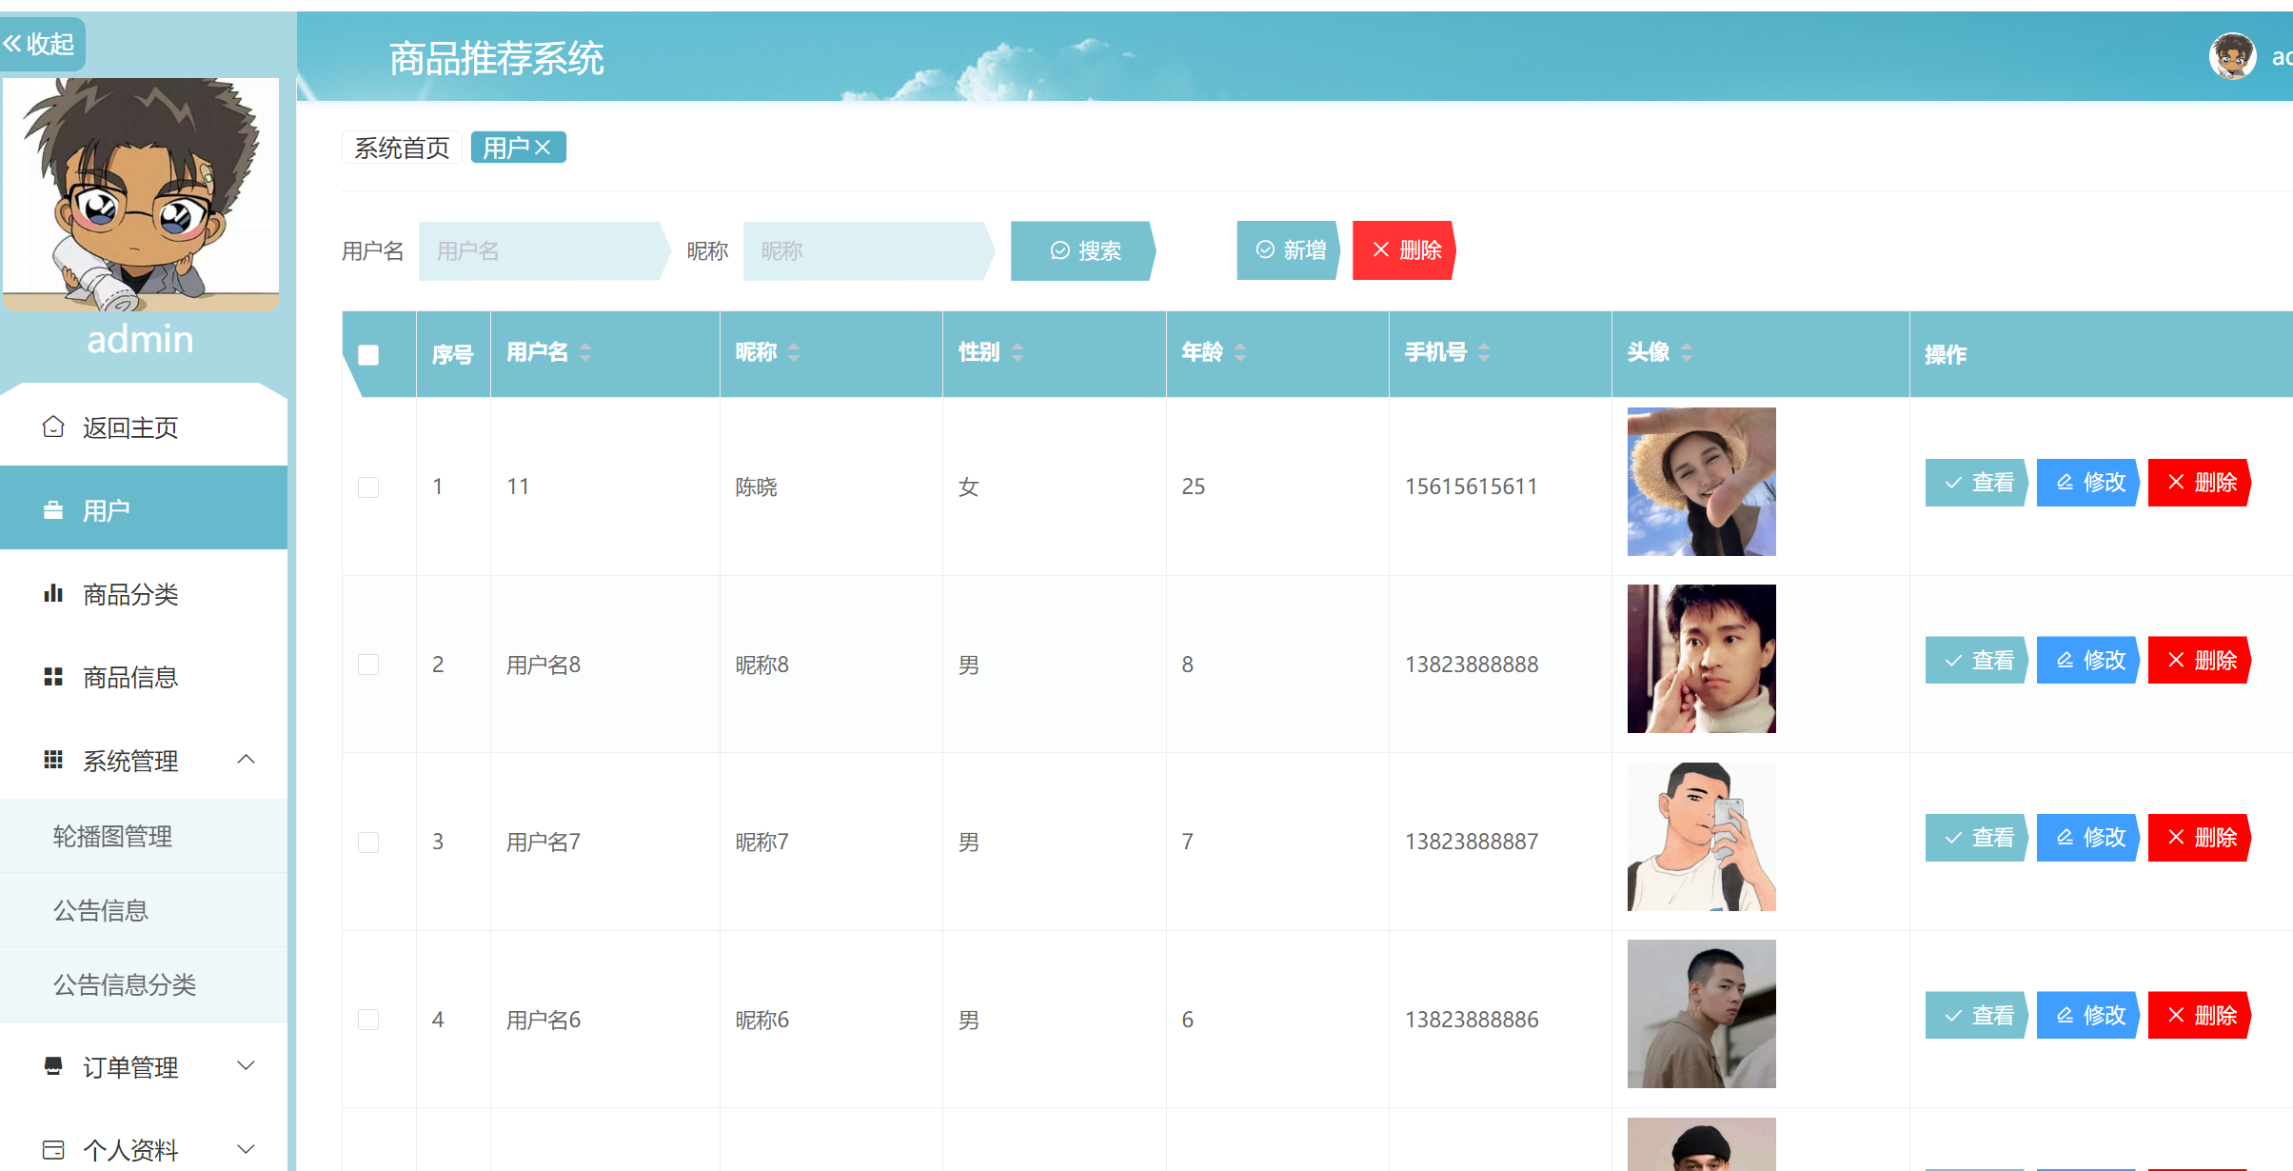Click the card icon beside 个人资料
The image size is (2293, 1171).
click(x=53, y=1149)
